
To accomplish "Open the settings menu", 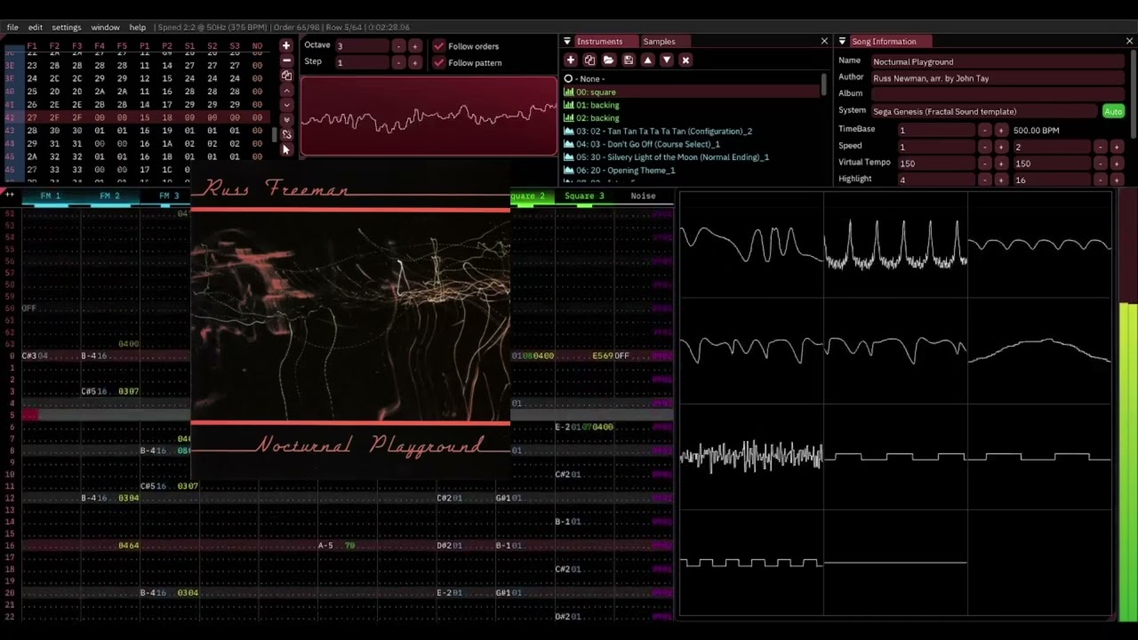I will pos(66,28).
